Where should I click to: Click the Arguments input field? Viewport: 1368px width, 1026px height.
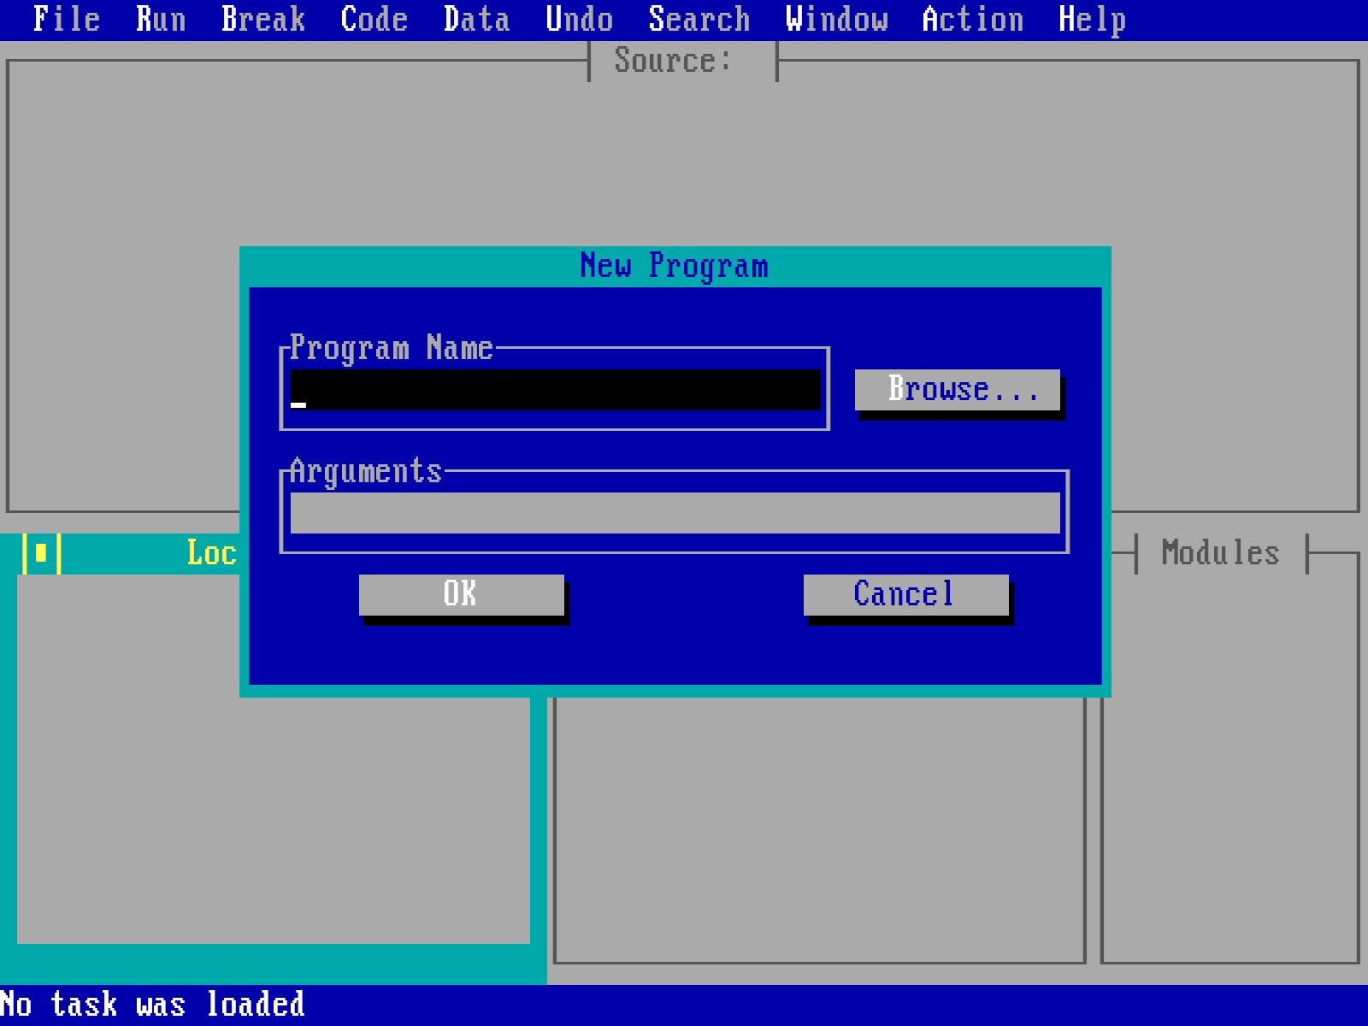tap(675, 512)
